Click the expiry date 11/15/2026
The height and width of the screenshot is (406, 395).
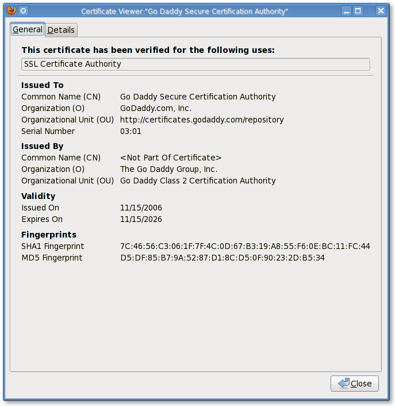pyautogui.click(x=141, y=219)
